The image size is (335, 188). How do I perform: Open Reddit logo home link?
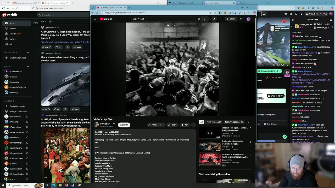point(10,15)
